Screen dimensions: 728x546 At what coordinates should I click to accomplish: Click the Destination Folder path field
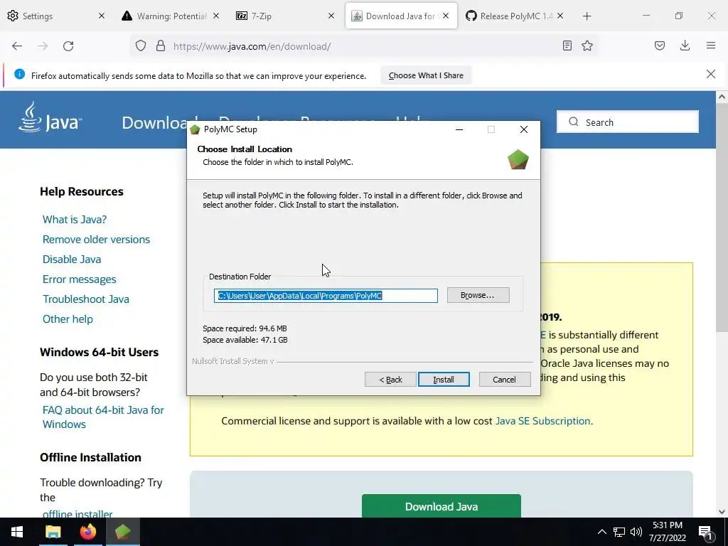pyautogui.click(x=326, y=296)
